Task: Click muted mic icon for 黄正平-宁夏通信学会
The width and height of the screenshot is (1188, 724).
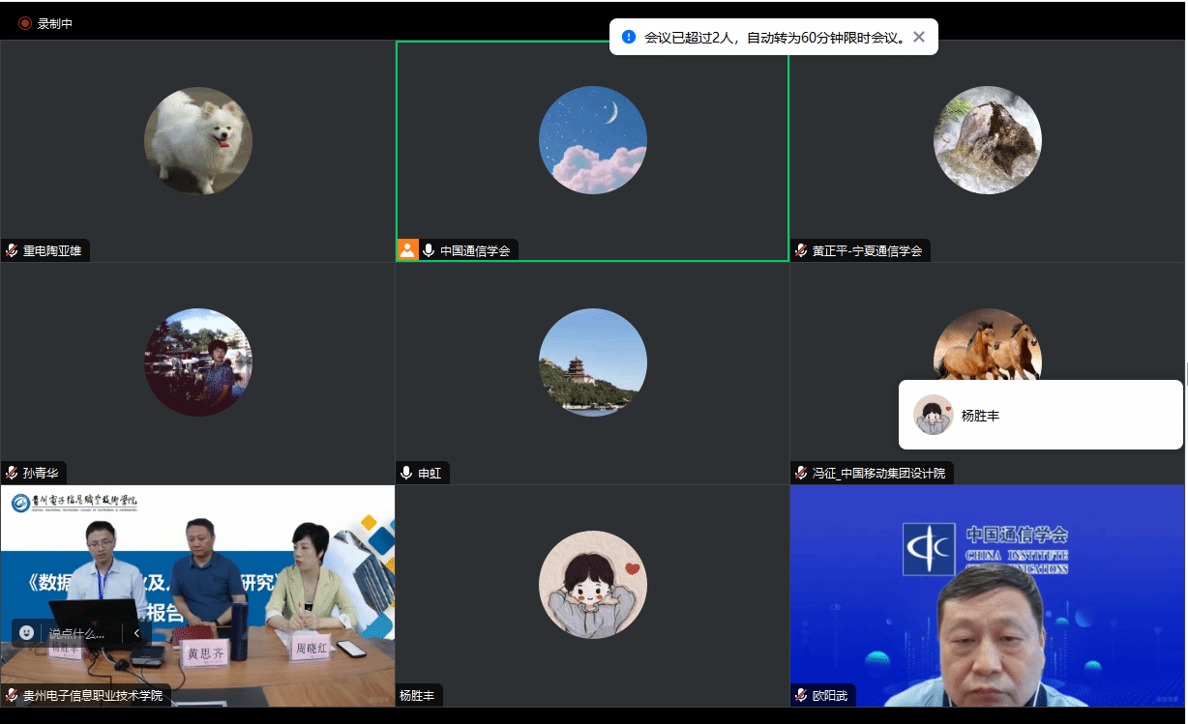Action: (801, 250)
